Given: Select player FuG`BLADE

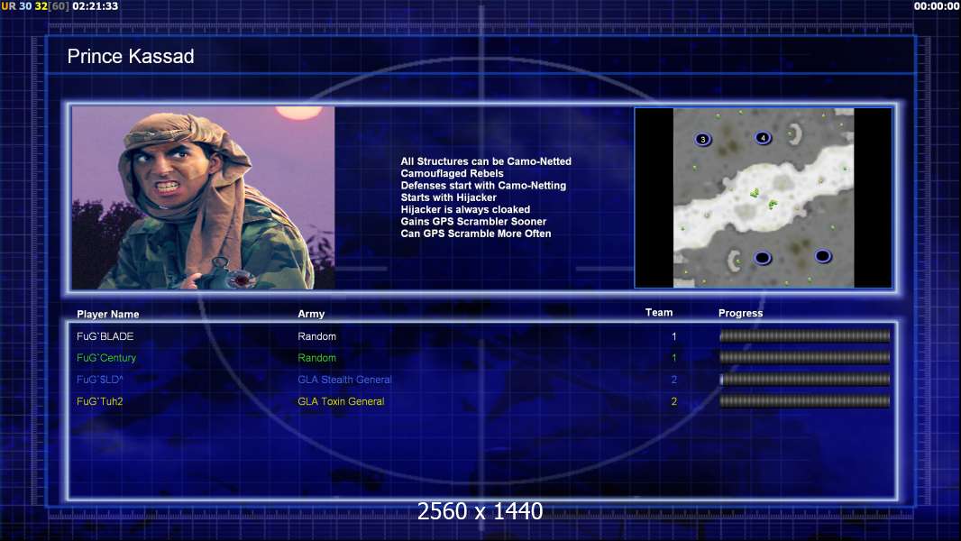Looking at the screenshot, I should (105, 336).
